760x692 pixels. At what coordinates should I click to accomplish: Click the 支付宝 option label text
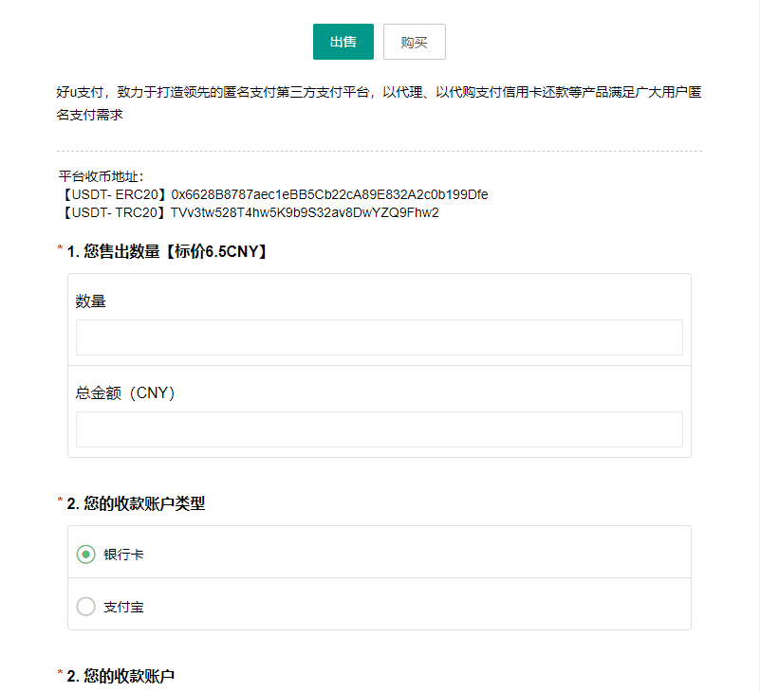117,606
